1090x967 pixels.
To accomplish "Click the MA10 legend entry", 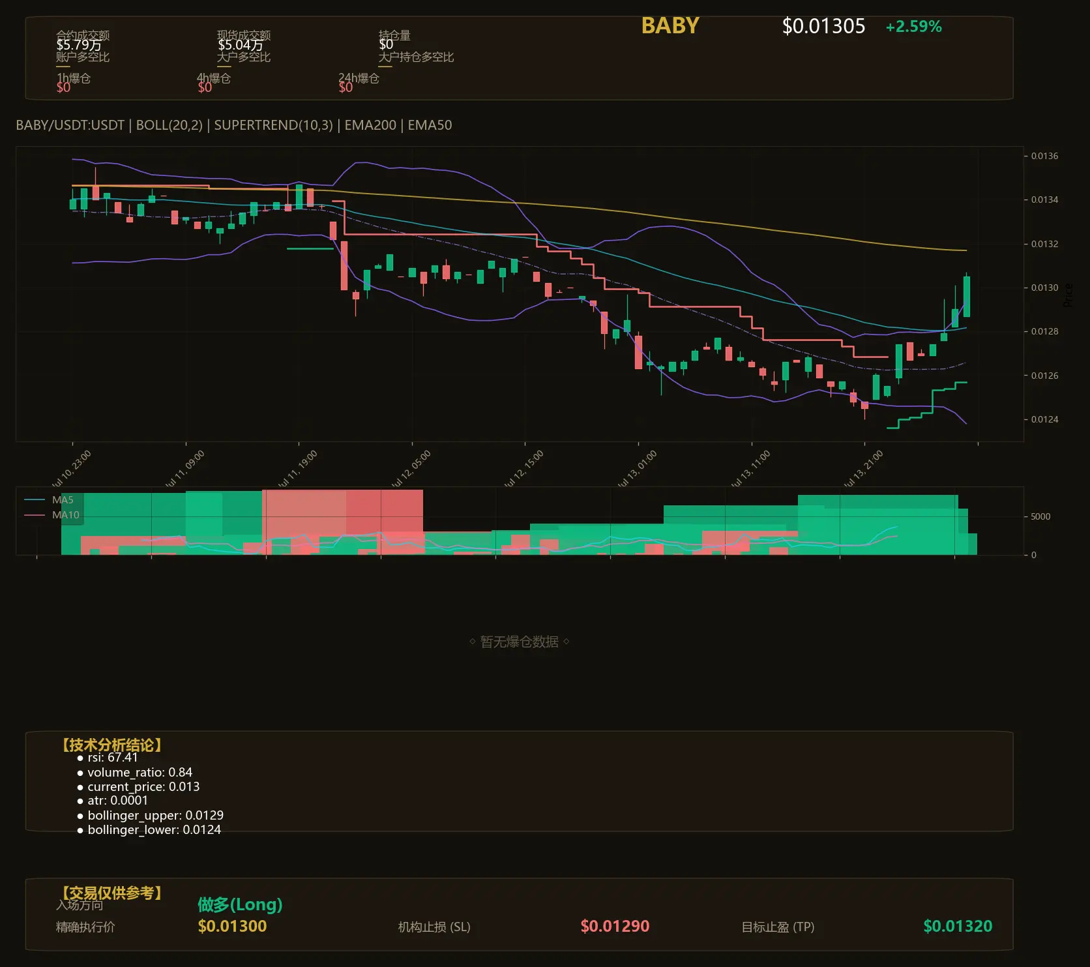I will [52, 515].
